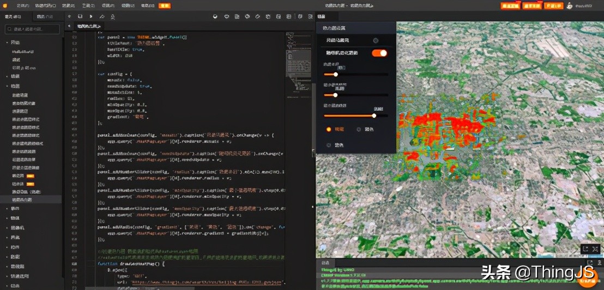
Task: Click the back arrow icon beside the code file tab
Action: click(x=69, y=26)
